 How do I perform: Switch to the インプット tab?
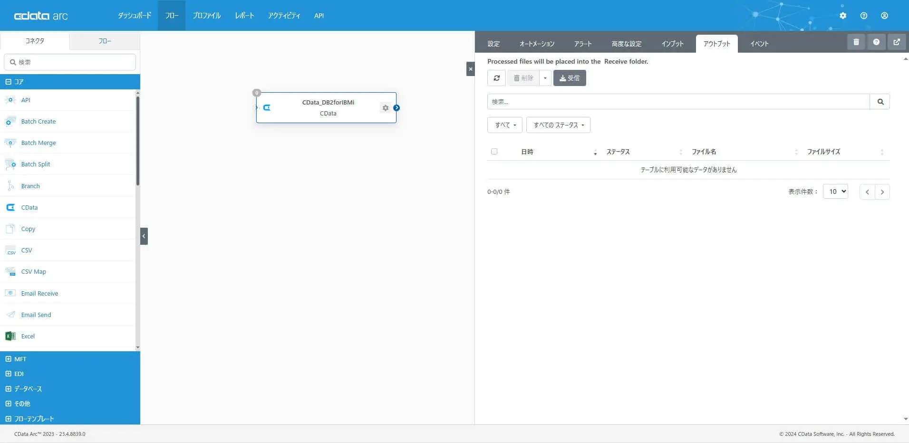coord(672,44)
